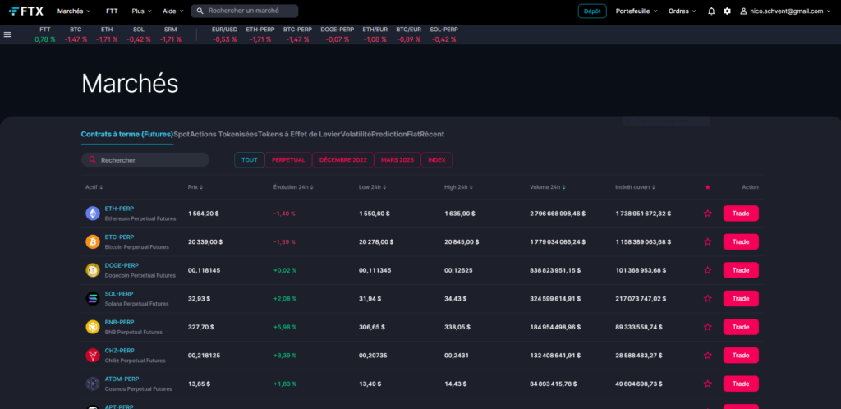Switch to the Spot tab
The image size is (841, 409).
tap(182, 134)
